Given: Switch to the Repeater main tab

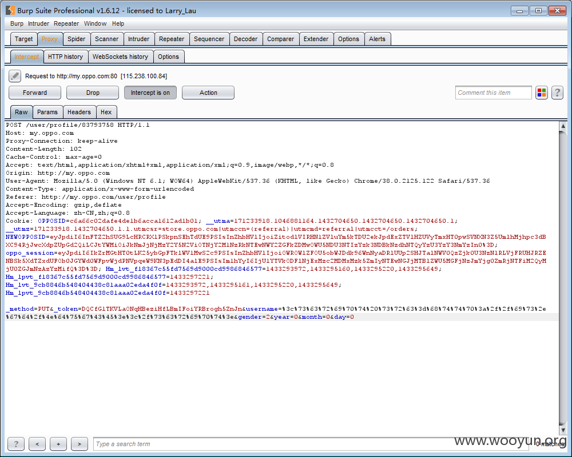Looking at the screenshot, I should coord(172,39).
